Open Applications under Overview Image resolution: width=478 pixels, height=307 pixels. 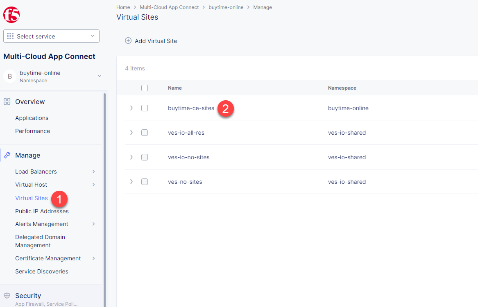coord(32,118)
